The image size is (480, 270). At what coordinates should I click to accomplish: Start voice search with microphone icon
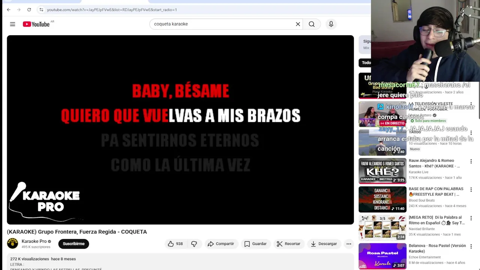click(331, 24)
